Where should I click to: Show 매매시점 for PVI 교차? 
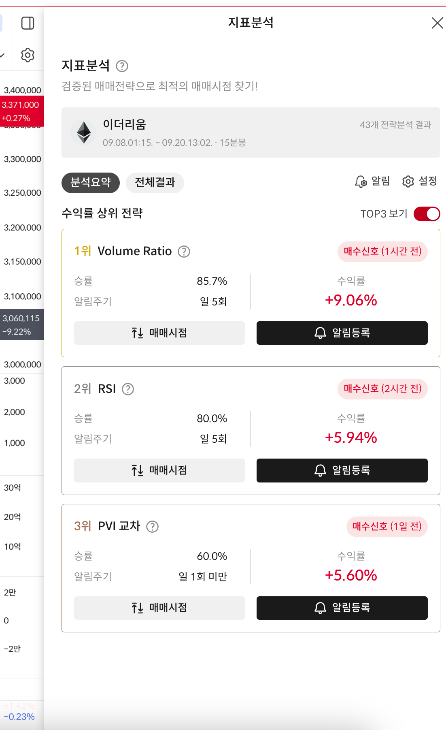[x=159, y=608]
